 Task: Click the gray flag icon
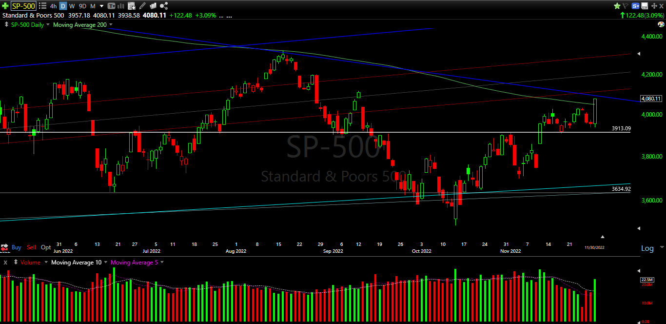click(x=626, y=6)
